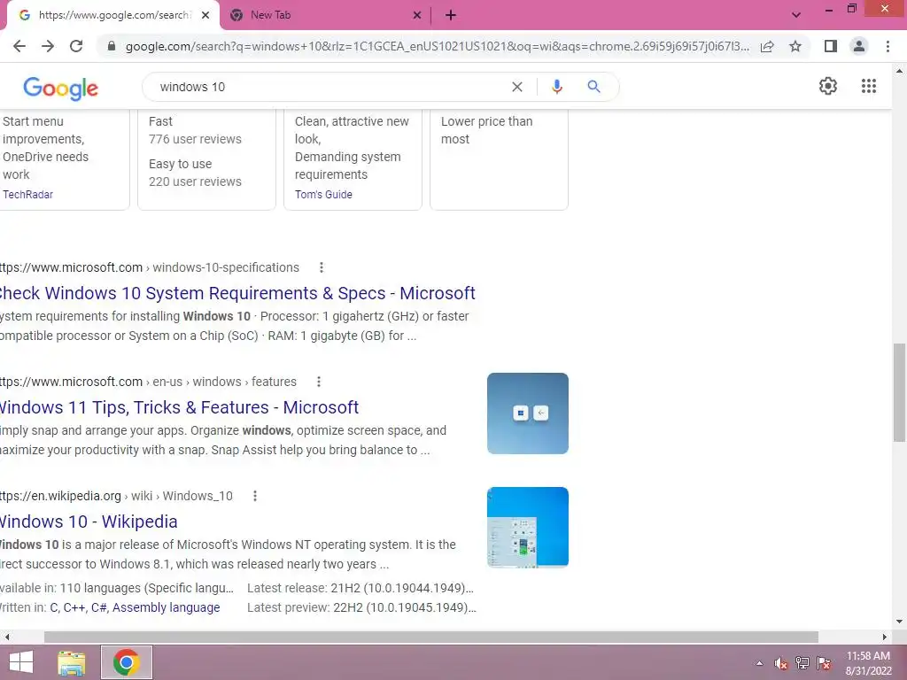
Task: Click the 776 user reviews text
Action: pos(195,139)
